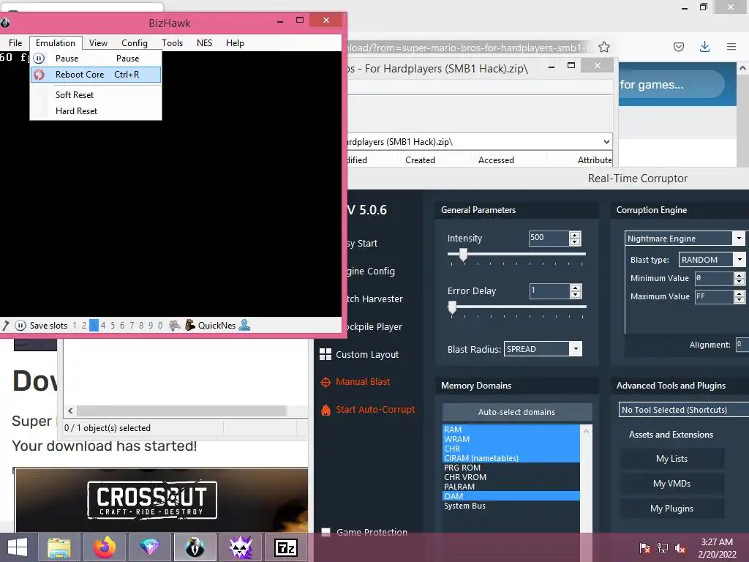Open No Tool Selected (Shortcuts) dropdown
749x562 pixels.
(684, 410)
